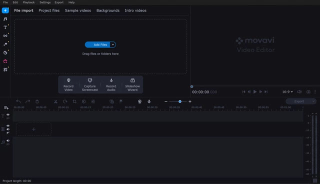Open the Edit menu
The height and width of the screenshot is (184, 320).
point(15,2)
